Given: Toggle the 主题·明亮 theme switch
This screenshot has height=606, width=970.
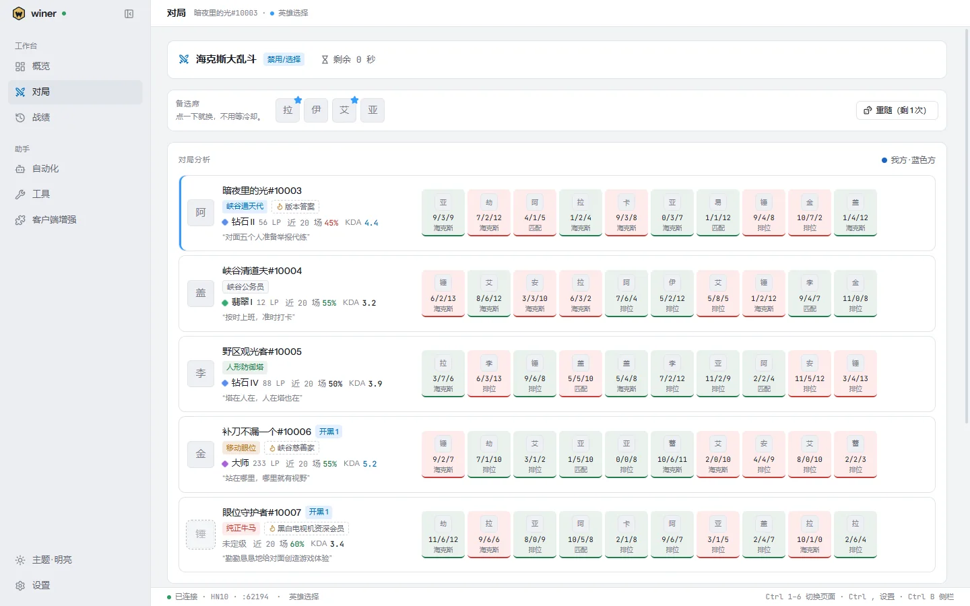Looking at the screenshot, I should coord(75,560).
